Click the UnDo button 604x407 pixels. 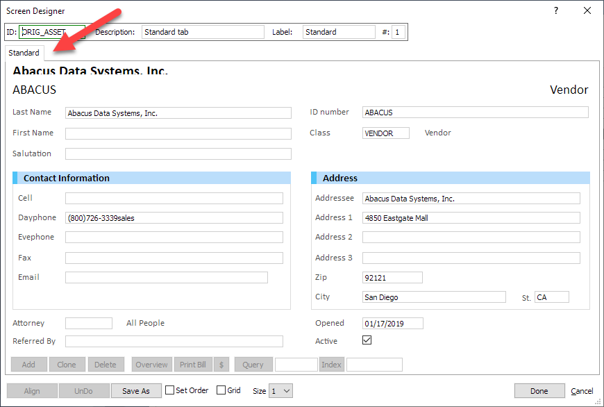83,391
